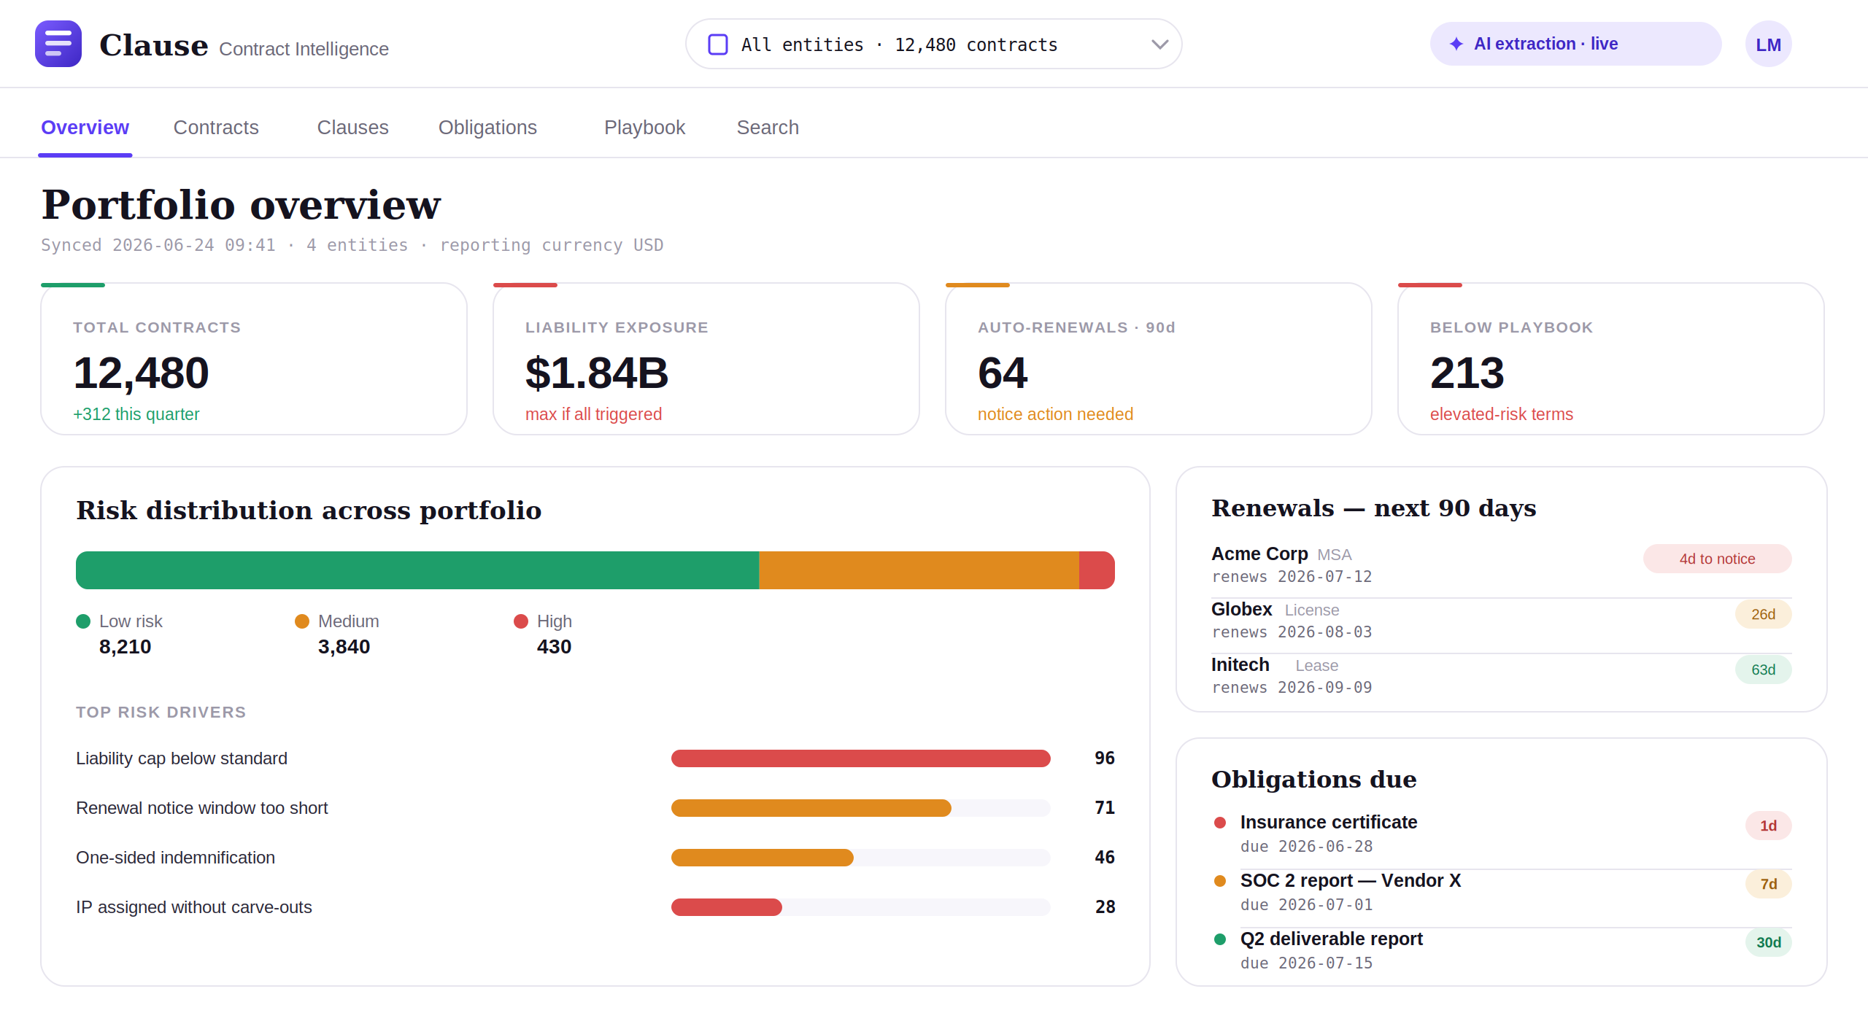Click the driver count 96
This screenshot has width=1868, height=1021.
pos(1105,758)
